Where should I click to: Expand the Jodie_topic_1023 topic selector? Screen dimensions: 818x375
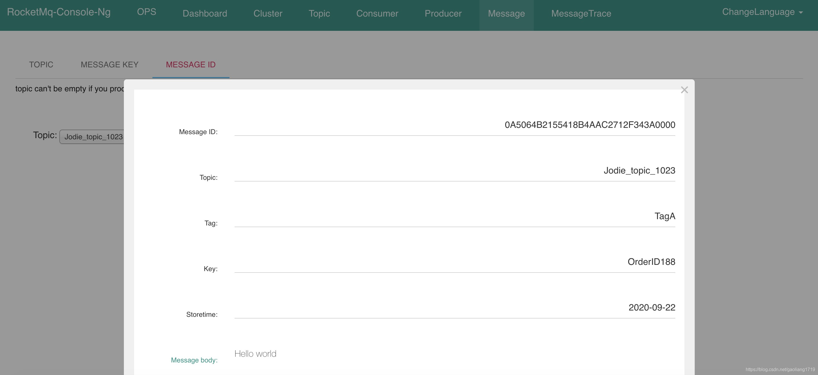click(x=92, y=137)
